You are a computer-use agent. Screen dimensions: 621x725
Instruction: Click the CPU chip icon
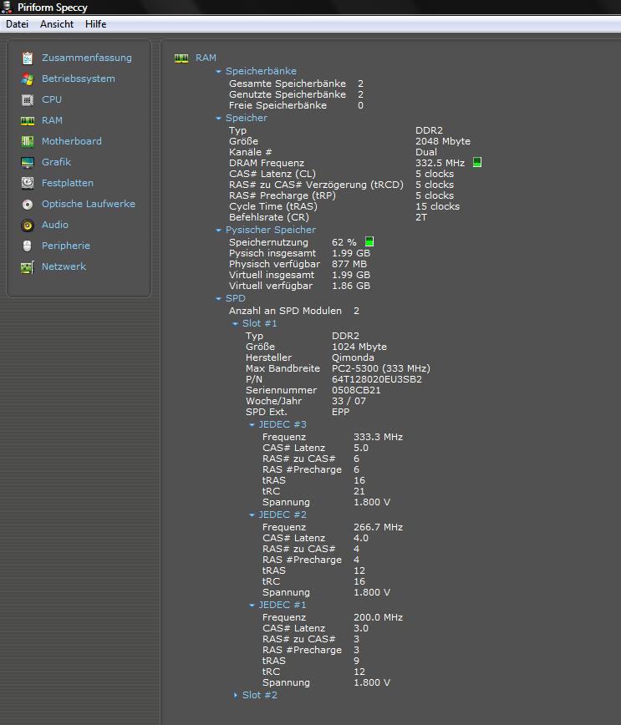pos(28,100)
